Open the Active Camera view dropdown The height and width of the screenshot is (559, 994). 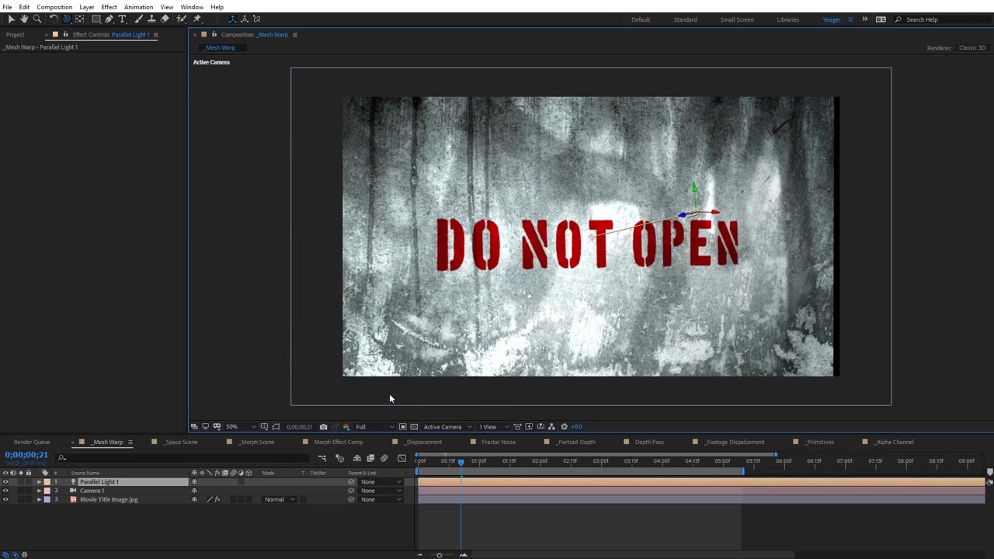click(x=447, y=426)
